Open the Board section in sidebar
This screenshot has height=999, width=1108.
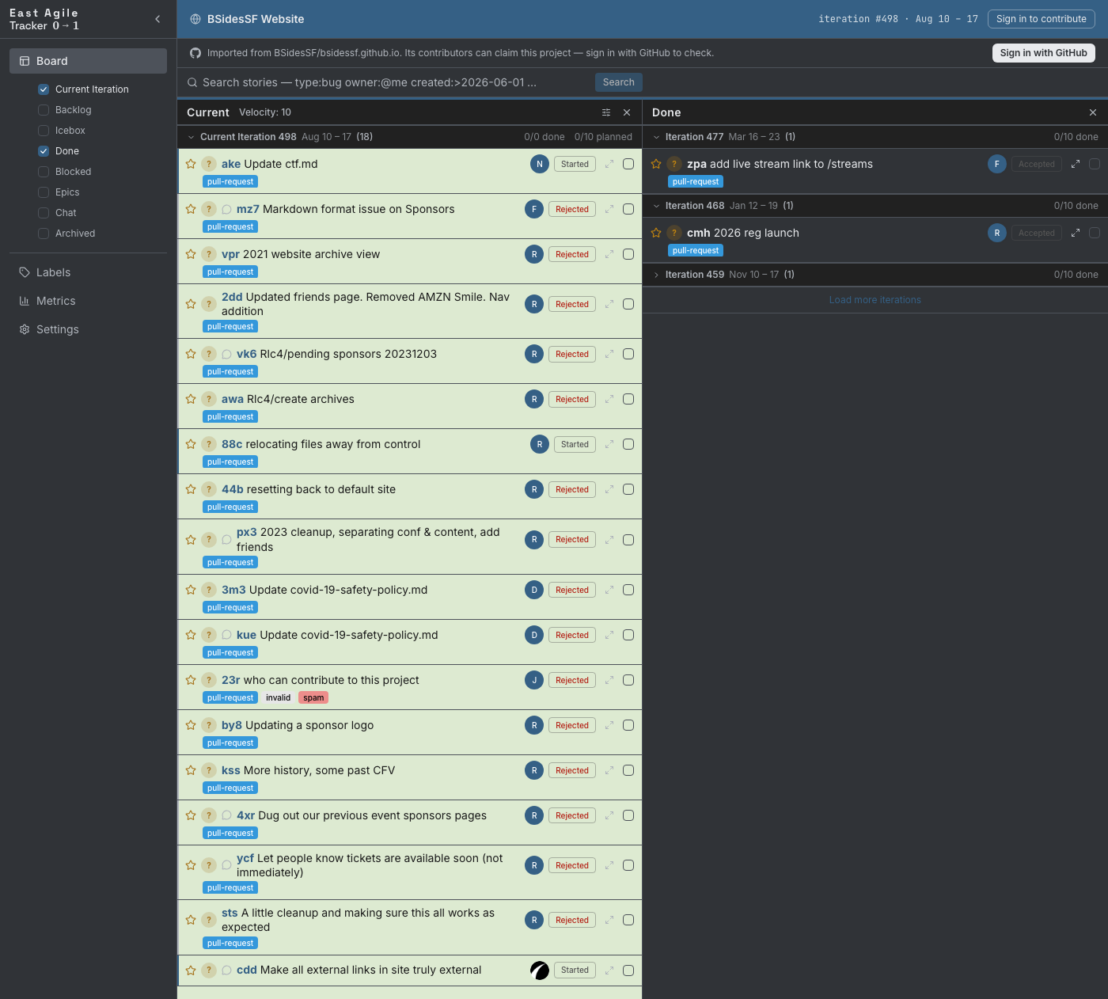point(88,61)
